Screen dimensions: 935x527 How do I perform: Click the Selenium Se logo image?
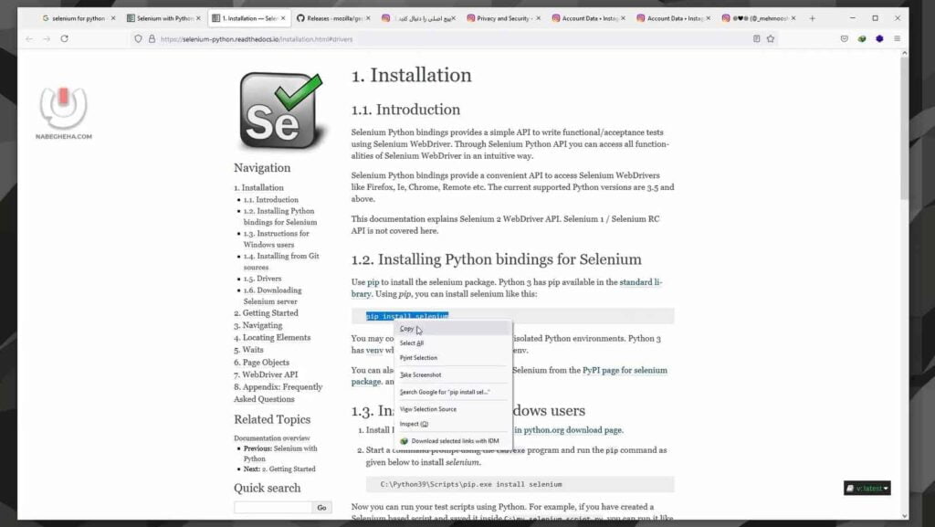pos(281,111)
